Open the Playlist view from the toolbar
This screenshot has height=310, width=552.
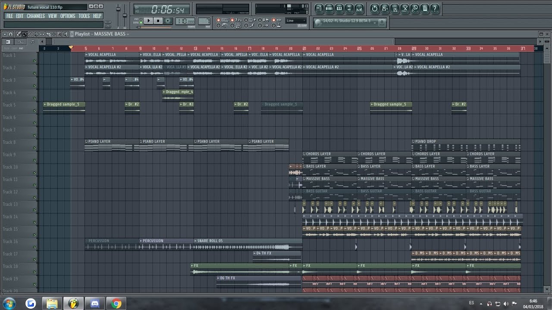coord(319,8)
